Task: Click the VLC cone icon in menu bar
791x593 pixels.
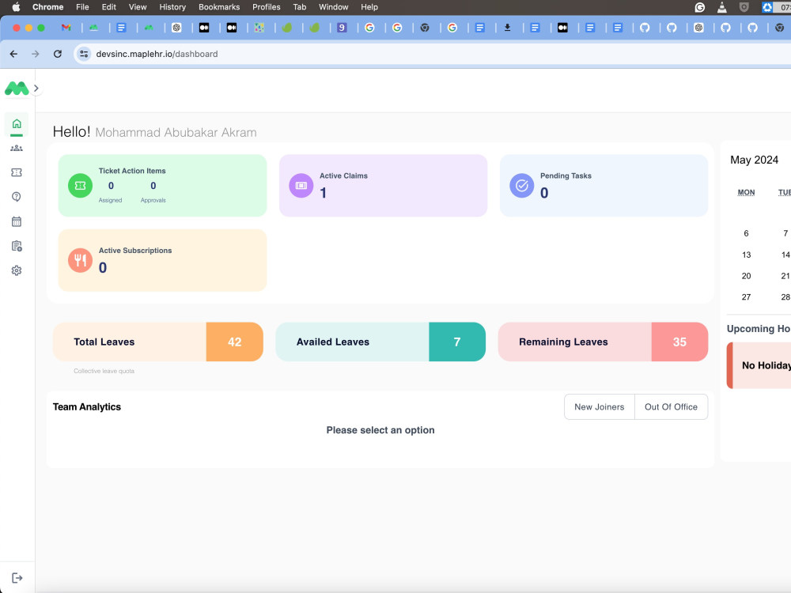Action: [x=722, y=7]
